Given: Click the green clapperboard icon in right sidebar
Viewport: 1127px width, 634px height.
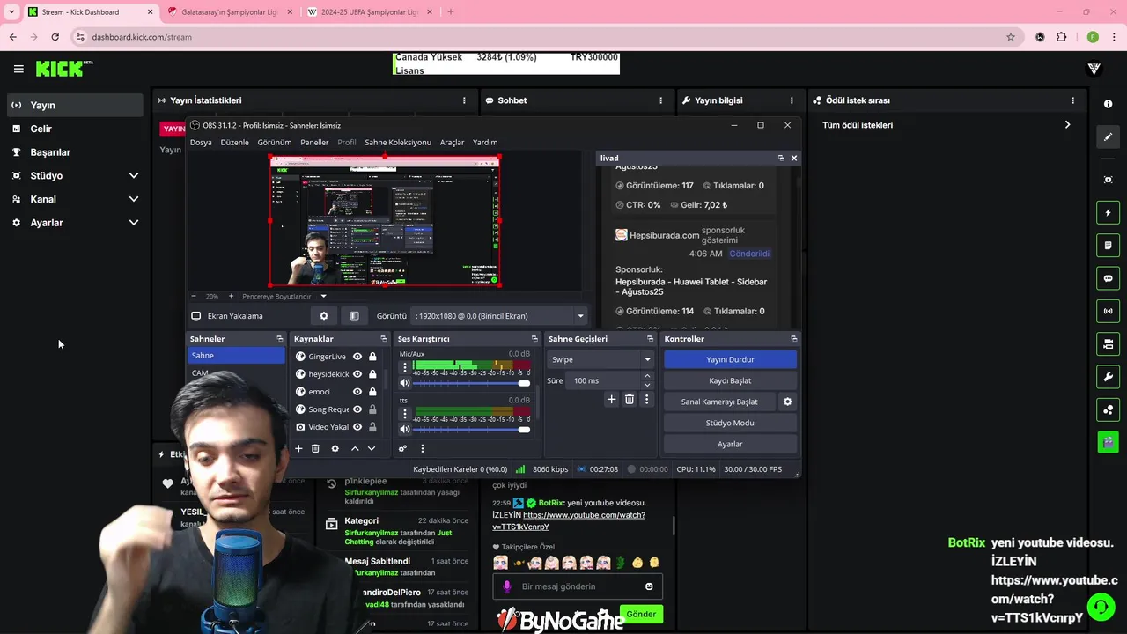Looking at the screenshot, I should point(1108,442).
